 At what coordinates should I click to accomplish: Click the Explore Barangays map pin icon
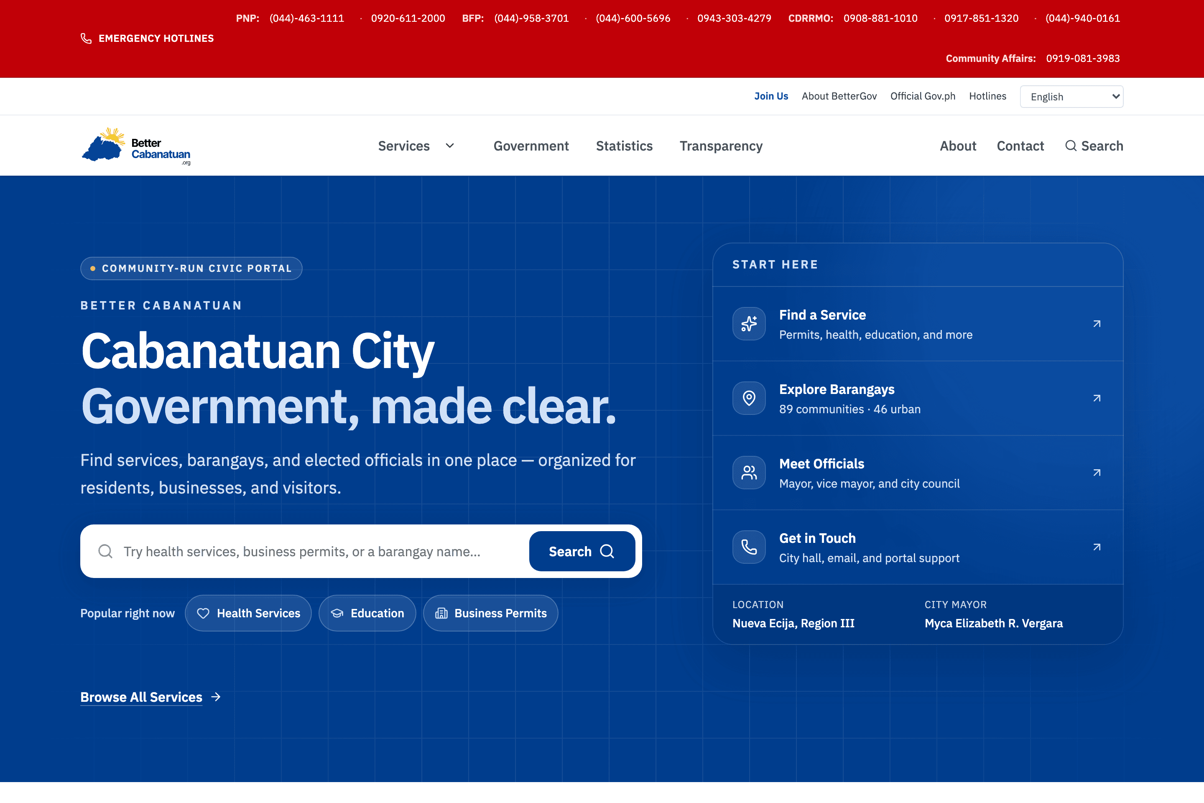click(749, 398)
